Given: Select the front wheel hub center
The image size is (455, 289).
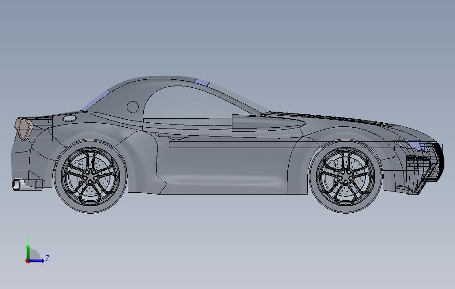Looking at the screenshot, I should click(345, 176).
